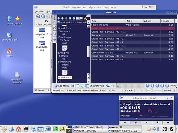Save the playlist with floppy icon
The height and width of the screenshot is (133, 178).
point(72,86)
